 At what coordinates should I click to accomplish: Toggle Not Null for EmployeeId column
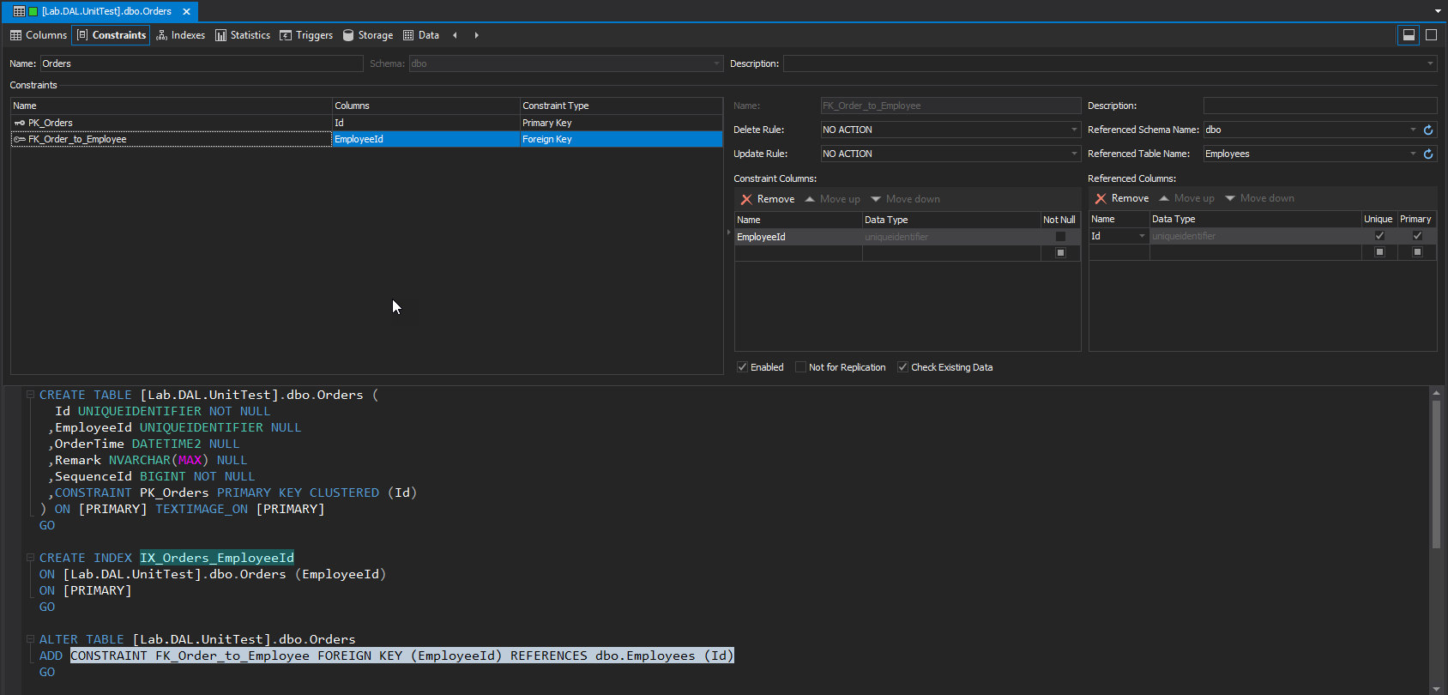pos(1060,237)
